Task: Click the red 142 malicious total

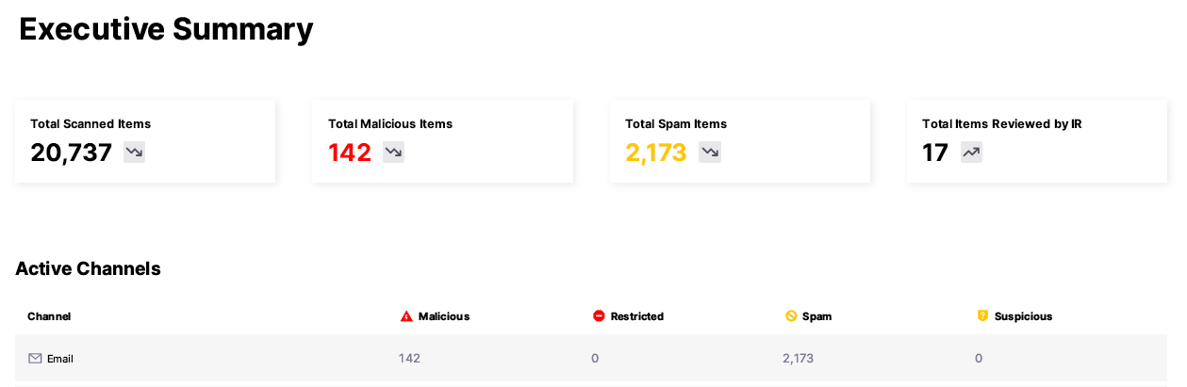Action: (350, 153)
